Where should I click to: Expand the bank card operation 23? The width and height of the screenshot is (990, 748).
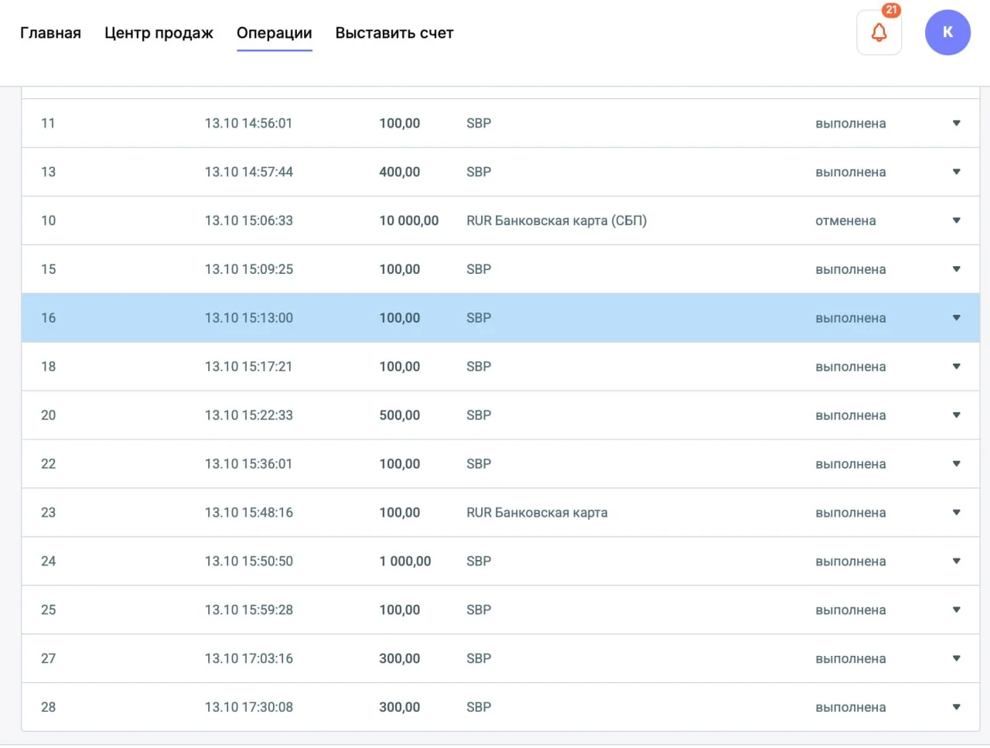point(957,513)
